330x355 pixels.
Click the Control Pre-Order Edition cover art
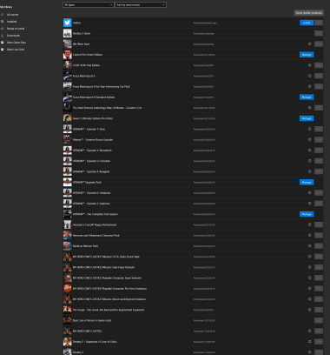(x=68, y=55)
